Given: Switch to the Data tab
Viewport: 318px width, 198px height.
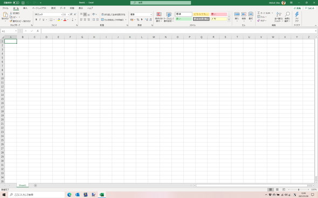Looking at the screenshot, I should click(x=63, y=8).
